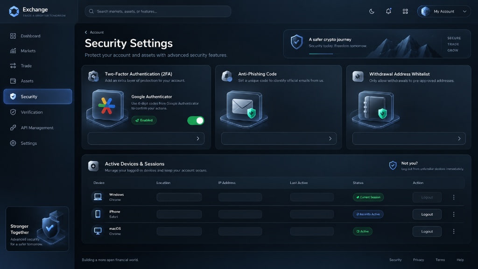This screenshot has height=269, width=478.
Task: Click the Anti-Phishing Code card icon
Action: tap(227, 76)
